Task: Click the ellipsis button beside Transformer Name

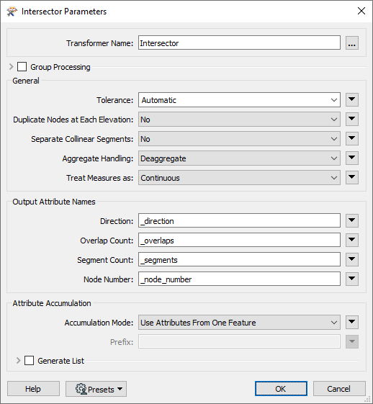Action: [352, 42]
